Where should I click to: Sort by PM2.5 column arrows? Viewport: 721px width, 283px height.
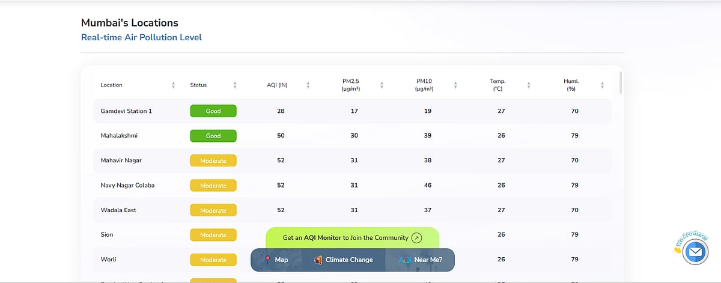(382, 85)
